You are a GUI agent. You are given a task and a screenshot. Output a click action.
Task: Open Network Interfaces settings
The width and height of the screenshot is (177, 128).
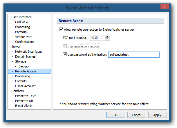[x=28, y=52]
